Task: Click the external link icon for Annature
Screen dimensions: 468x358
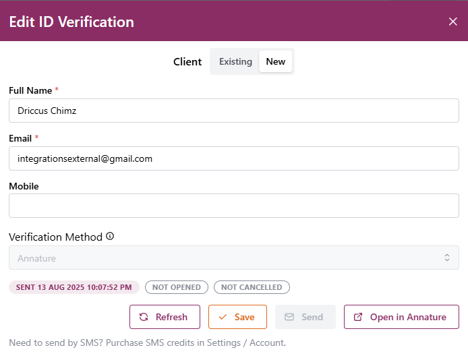Action: (x=358, y=317)
